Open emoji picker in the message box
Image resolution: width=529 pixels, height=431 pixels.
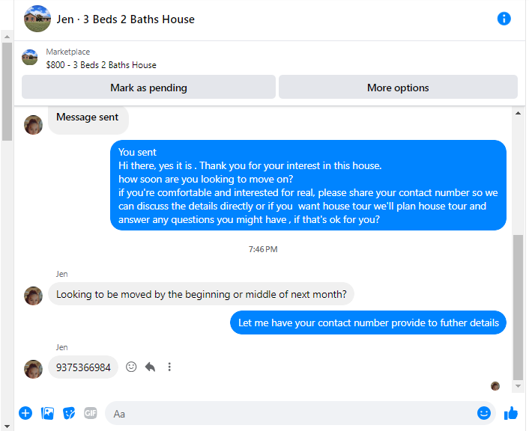click(x=483, y=413)
